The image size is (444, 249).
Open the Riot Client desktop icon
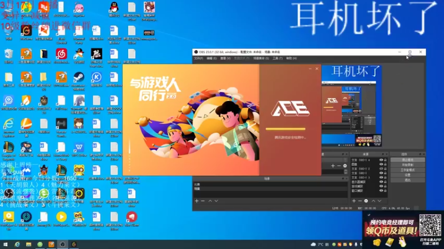[132, 219]
